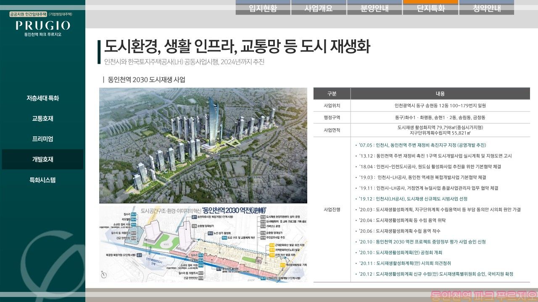This screenshot has width=538, height=302.
Task: Click the subtitle about LH 공동사업시행
Action: point(185,62)
